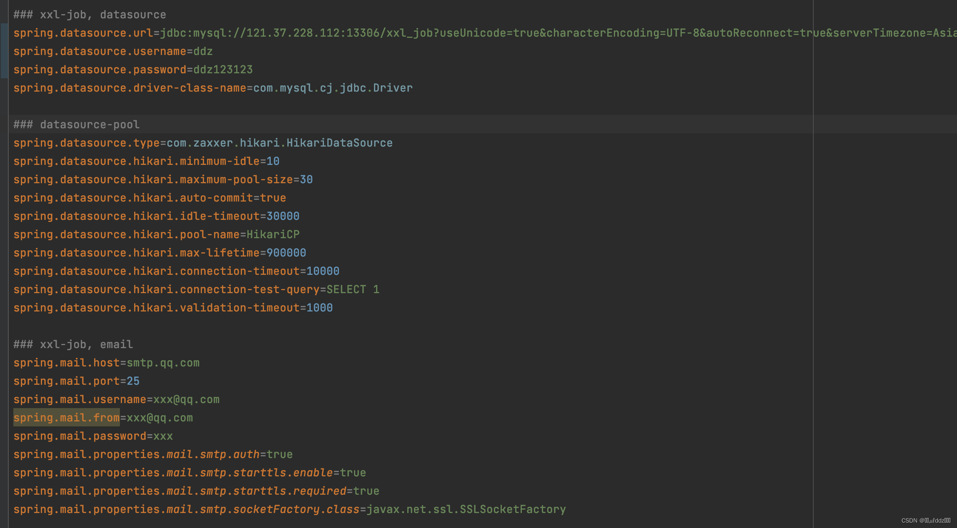Click the hikari.auto-commit=true line
957x528 pixels.
point(150,198)
